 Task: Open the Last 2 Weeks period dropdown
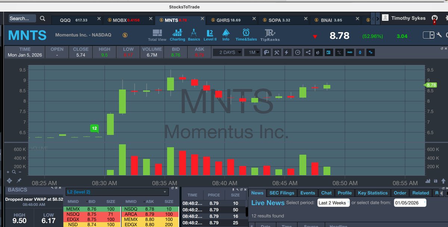pyautogui.click(x=333, y=203)
